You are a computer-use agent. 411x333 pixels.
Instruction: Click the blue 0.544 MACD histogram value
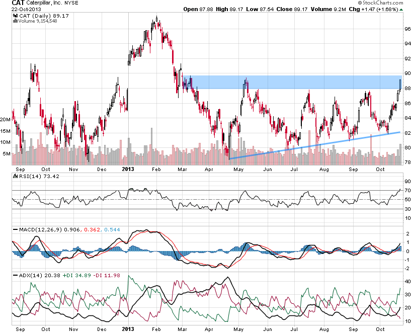tap(112, 230)
